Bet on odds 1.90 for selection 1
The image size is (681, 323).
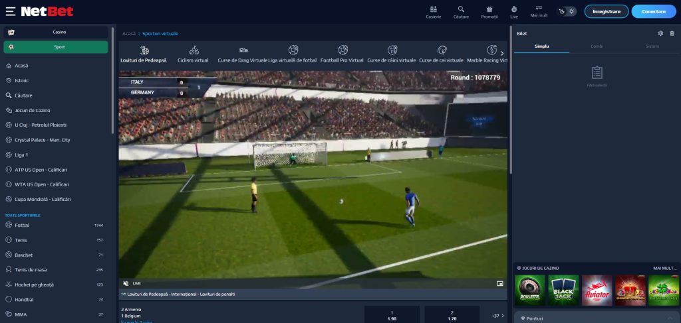392,315
